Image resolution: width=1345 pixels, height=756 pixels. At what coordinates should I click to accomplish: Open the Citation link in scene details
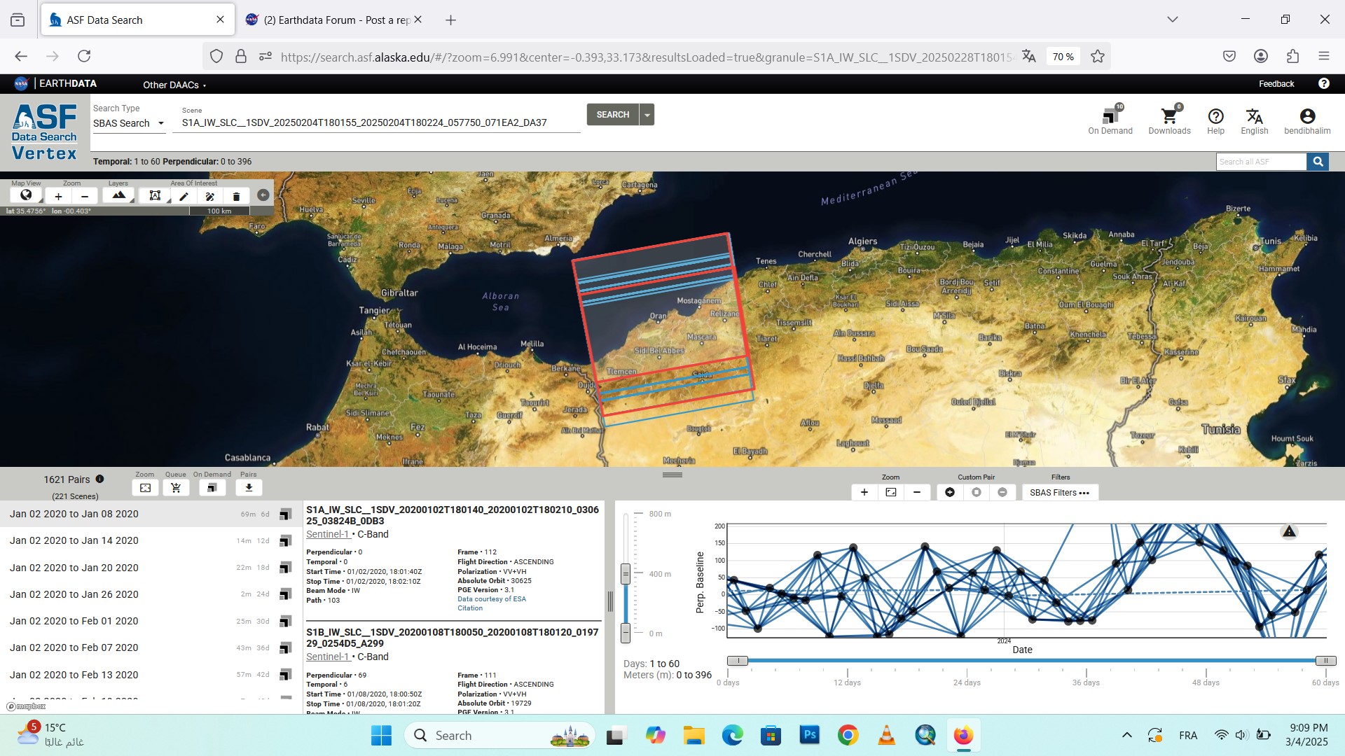tap(470, 608)
